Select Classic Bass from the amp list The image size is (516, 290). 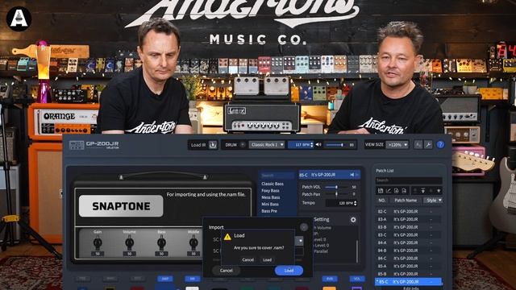click(273, 184)
